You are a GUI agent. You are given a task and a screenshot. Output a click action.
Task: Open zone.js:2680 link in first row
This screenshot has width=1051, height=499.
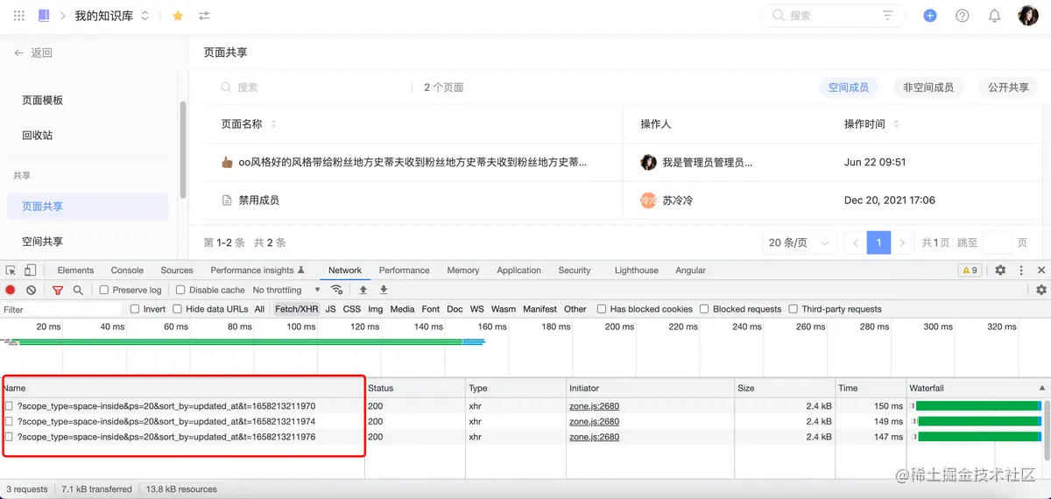pyautogui.click(x=594, y=406)
